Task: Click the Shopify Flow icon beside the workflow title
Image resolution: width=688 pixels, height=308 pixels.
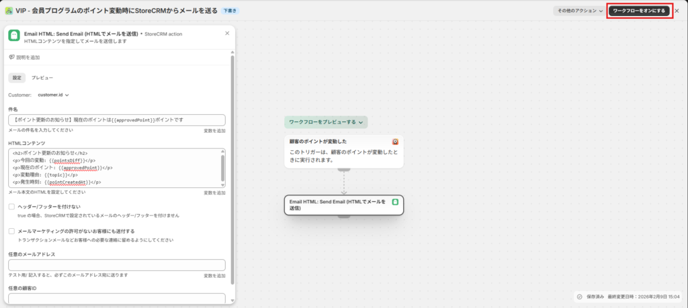Action: (x=8, y=11)
